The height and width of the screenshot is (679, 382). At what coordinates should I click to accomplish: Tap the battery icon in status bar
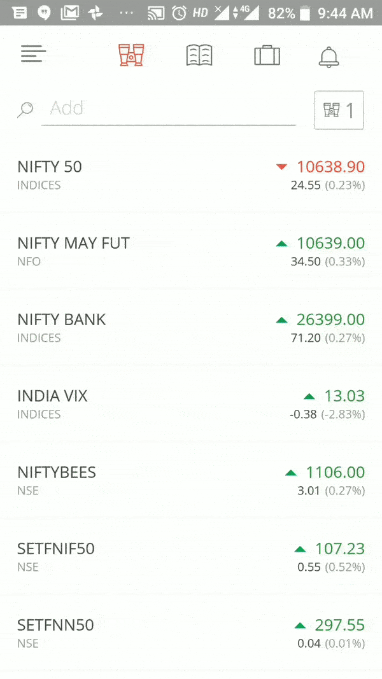(306, 13)
